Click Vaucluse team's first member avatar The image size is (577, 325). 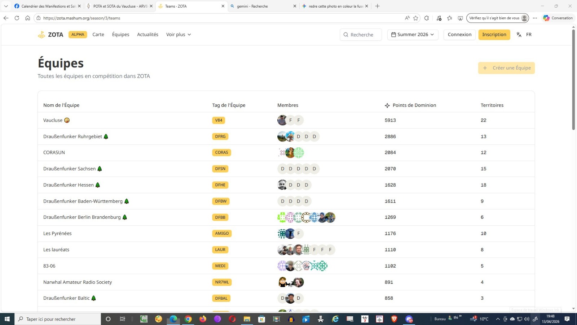282,120
